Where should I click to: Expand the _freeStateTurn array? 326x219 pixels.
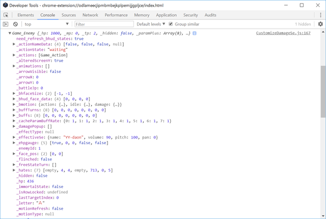[14, 165]
